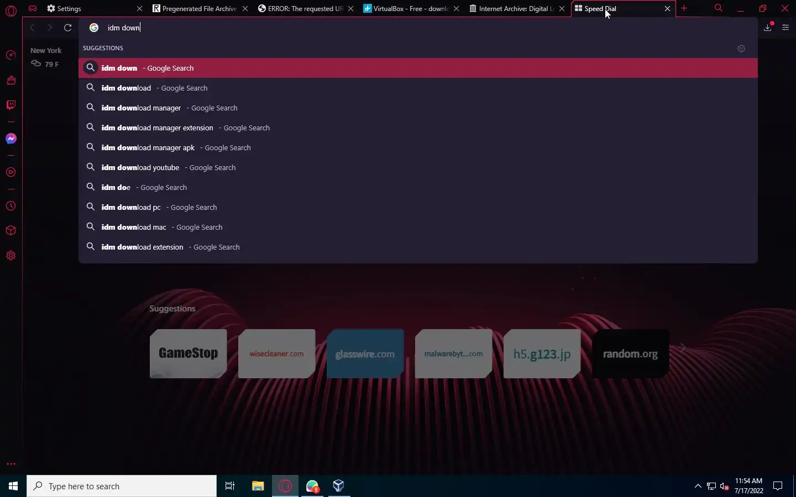The height and width of the screenshot is (497, 796).
Task: Open the Player icon in sidebar
Action: point(11,172)
